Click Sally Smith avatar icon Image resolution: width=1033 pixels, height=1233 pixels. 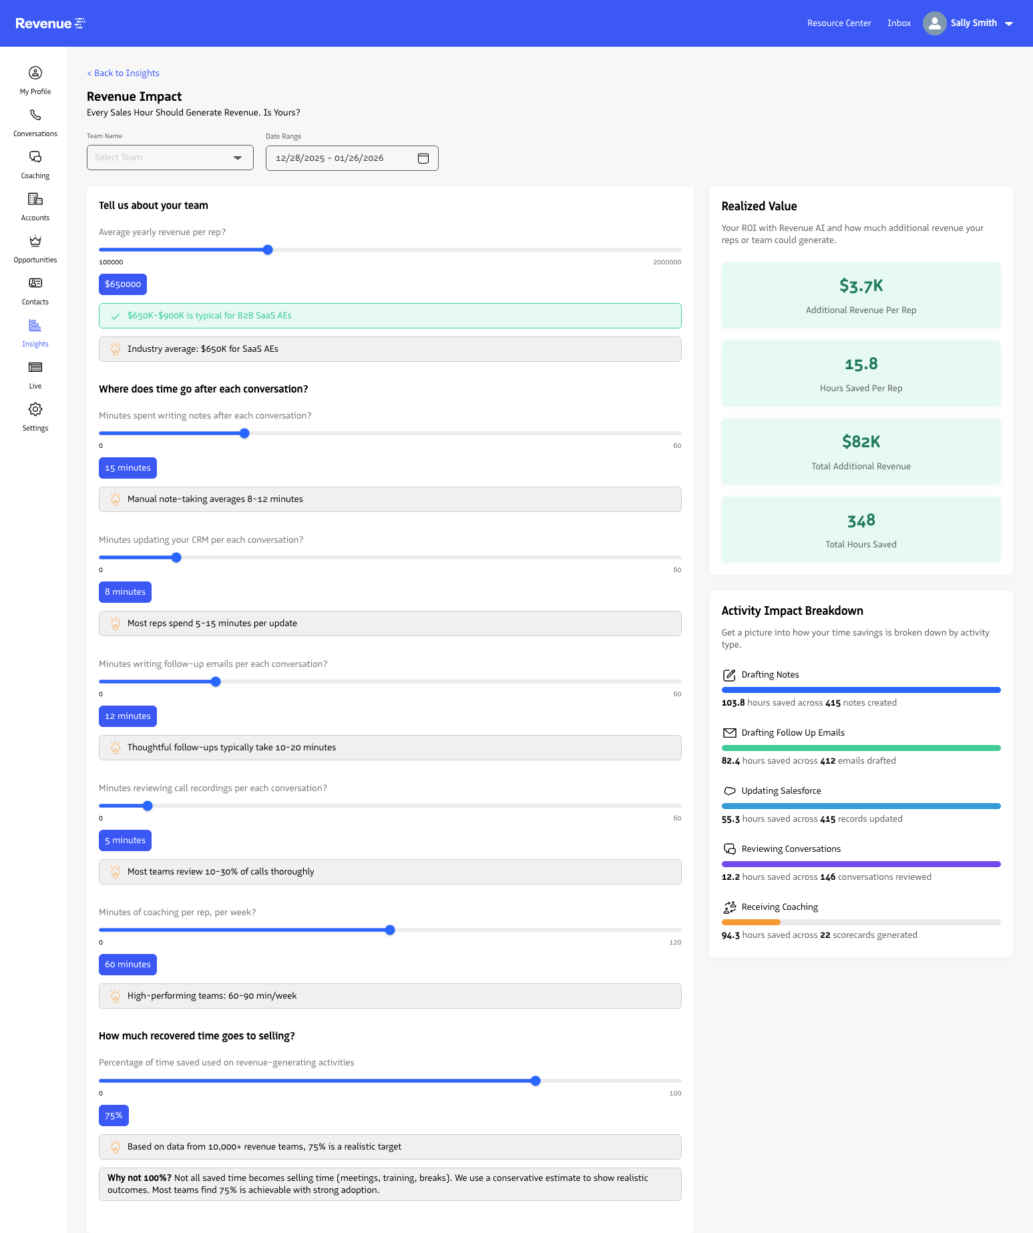tap(935, 23)
